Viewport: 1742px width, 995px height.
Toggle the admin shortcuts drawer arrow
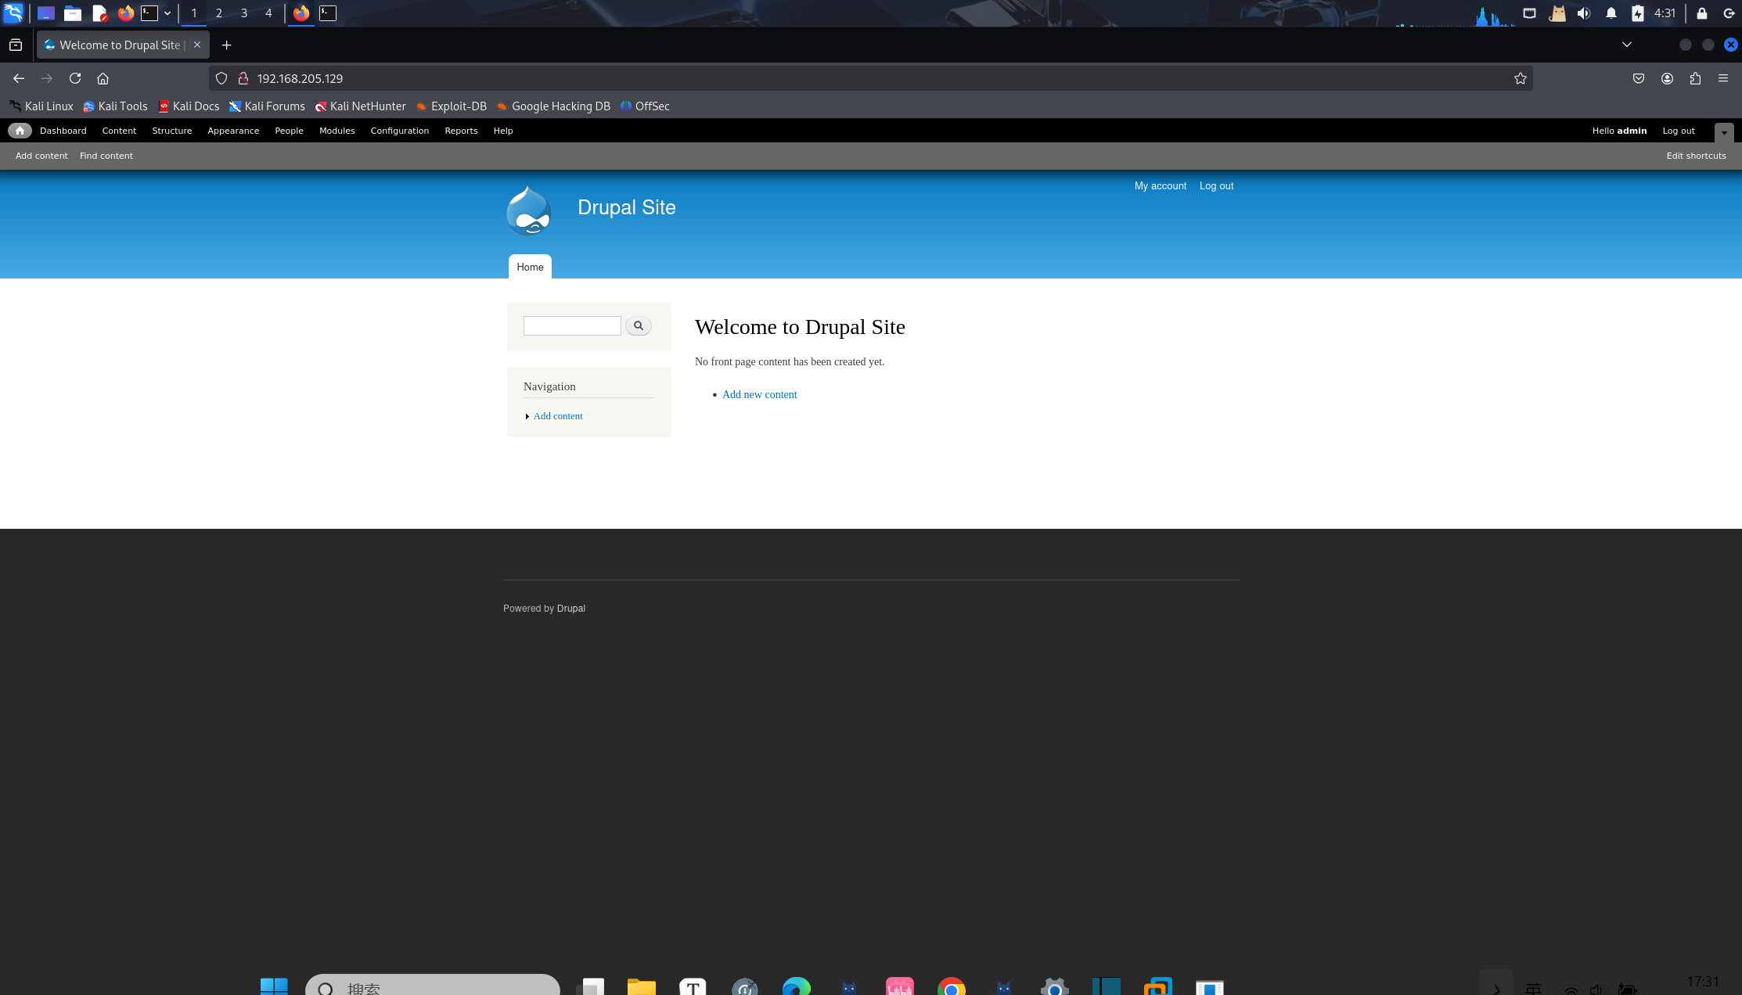(1724, 132)
